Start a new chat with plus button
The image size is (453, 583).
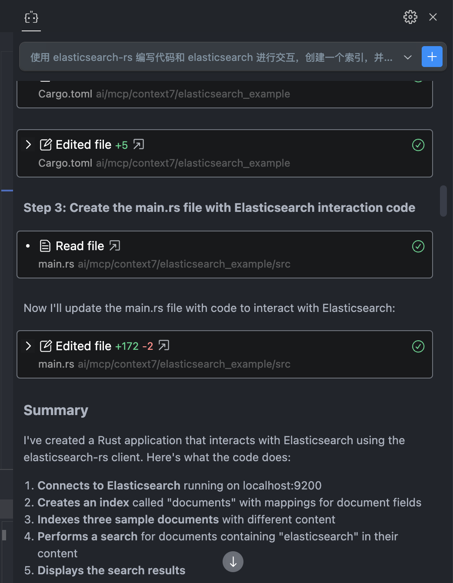[x=432, y=57]
